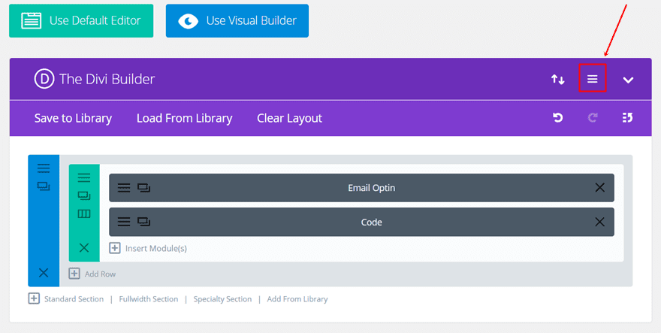Screen dimensions: 661x333
Task: Delete the green row
Action: point(84,248)
